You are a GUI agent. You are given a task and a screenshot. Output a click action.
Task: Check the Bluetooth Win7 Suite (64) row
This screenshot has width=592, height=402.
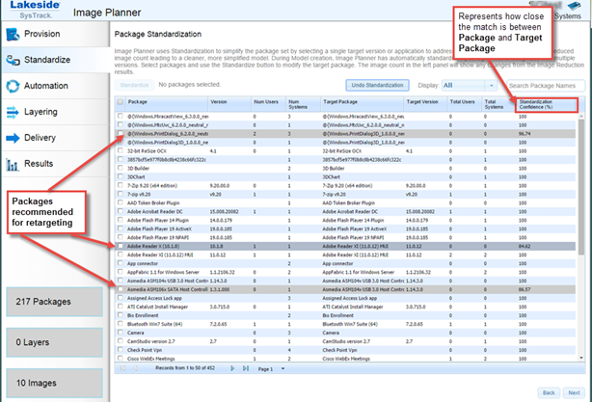click(121, 324)
